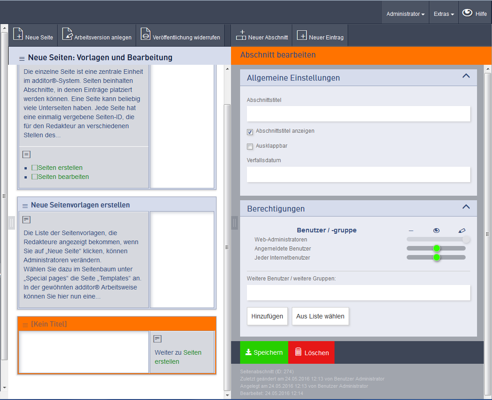This screenshot has height=400, width=492.
Task: Open the Administrator dropdown menu
Action: (x=405, y=14)
